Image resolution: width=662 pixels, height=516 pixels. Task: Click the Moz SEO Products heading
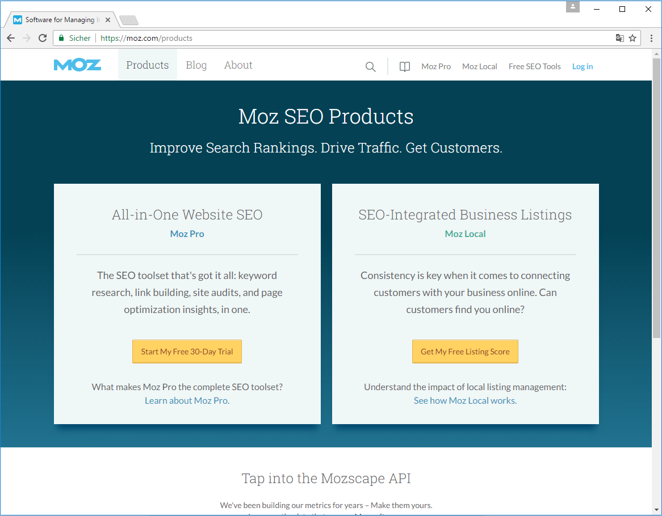point(326,116)
